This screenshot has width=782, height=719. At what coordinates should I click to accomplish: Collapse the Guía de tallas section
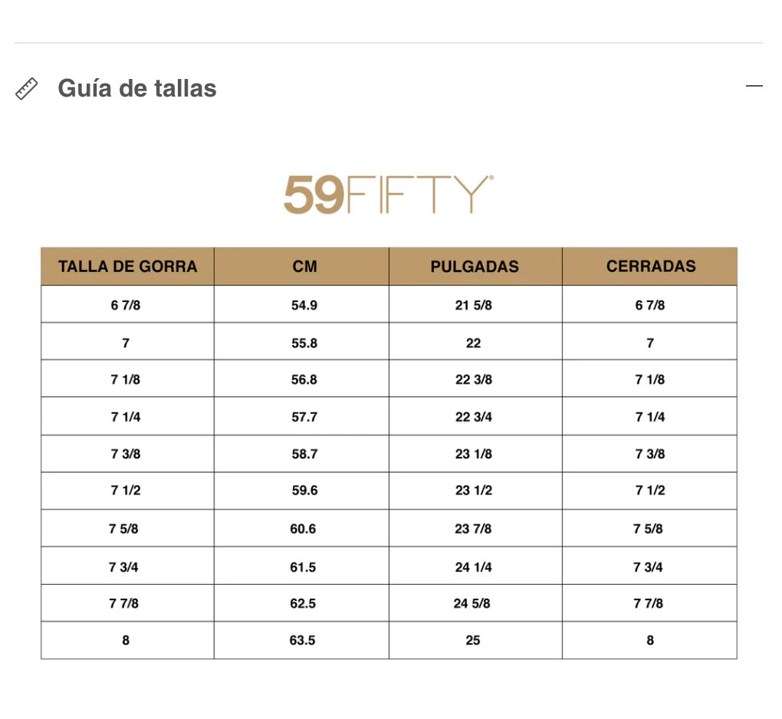pos(754,86)
